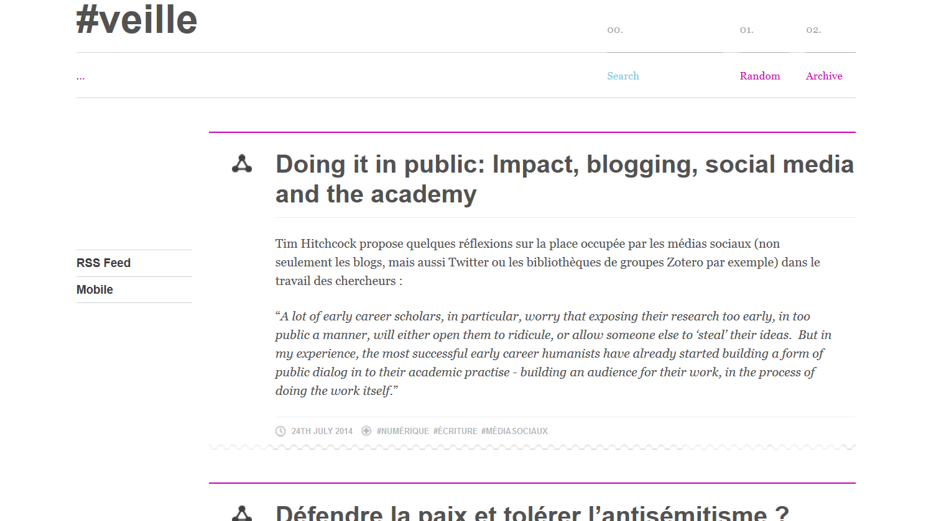Click the italic Tim Hitchcock quote text

tap(553, 353)
